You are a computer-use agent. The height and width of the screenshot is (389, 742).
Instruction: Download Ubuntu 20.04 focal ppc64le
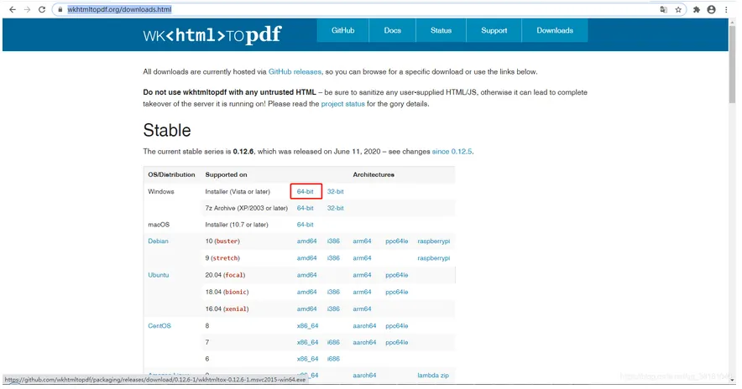[x=396, y=275]
